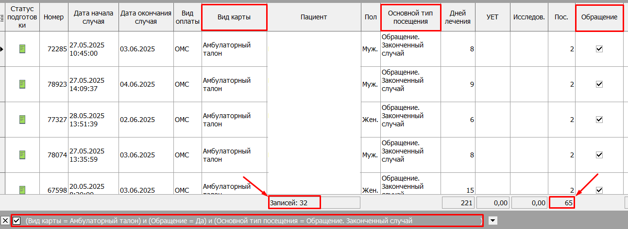
Task: Click Дней лечения value 6 for record 77327
Action: coord(458,120)
